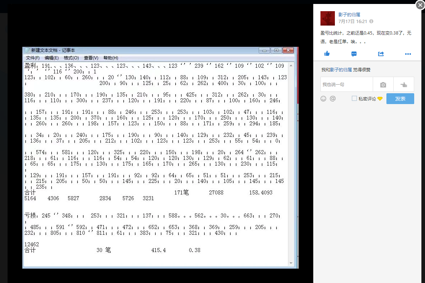Click the Notepad document icon in title bar
Viewport: 425px width, 283px height.
[27, 50]
